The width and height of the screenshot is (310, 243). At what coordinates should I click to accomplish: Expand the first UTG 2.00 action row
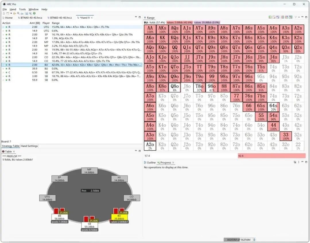click(x=3, y=27)
